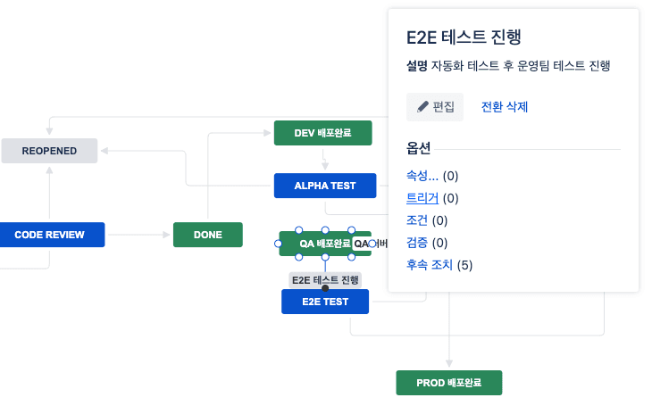Click the E2E 테스트 진행 transition label

[325, 279]
